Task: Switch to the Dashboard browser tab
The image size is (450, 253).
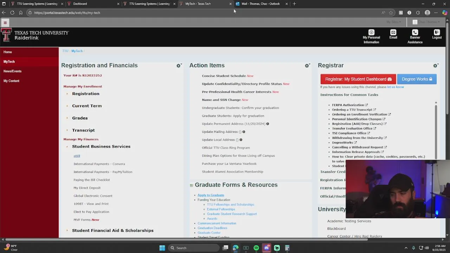Action: pyautogui.click(x=93, y=4)
